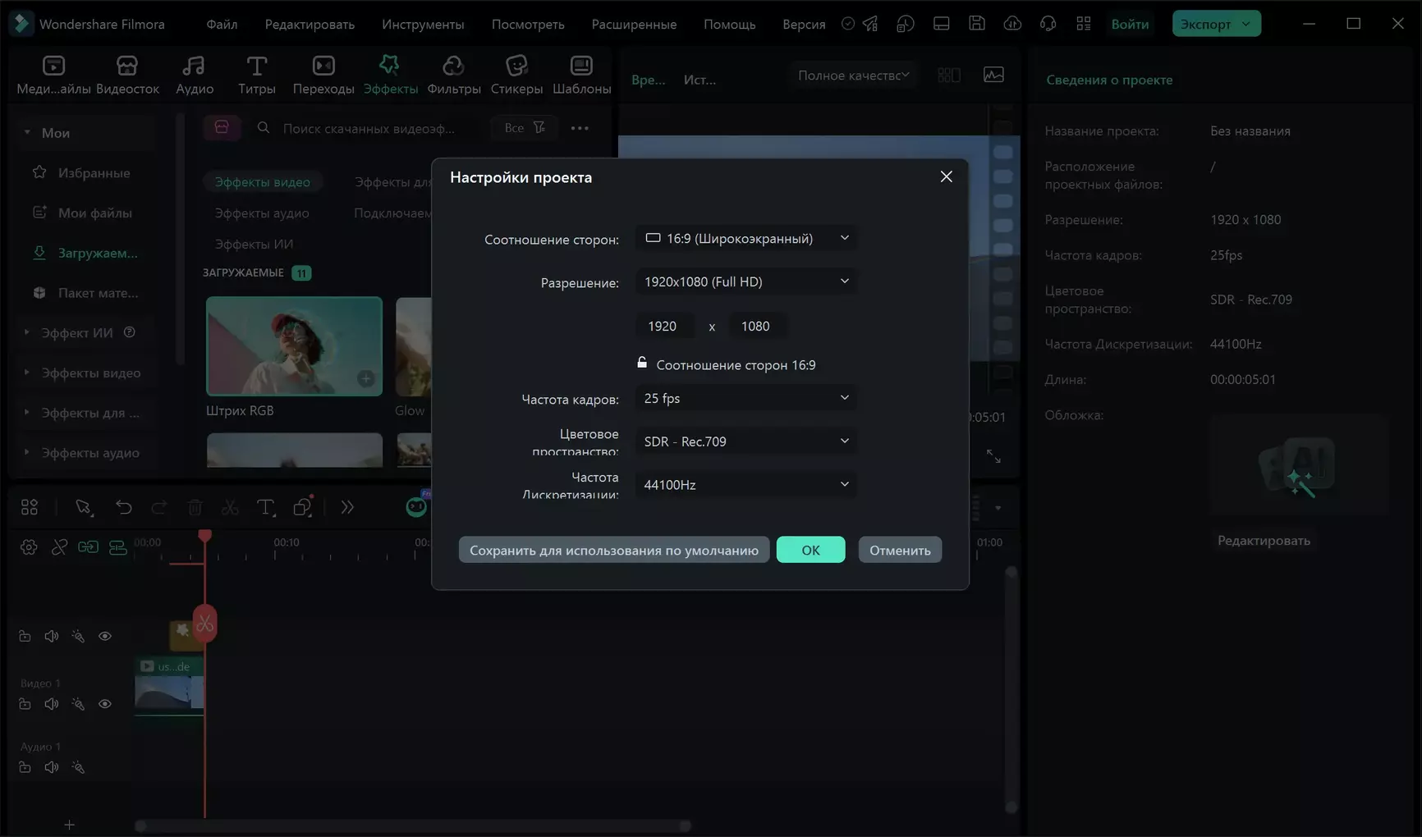Mute the Audio 1 track speaker icon
The height and width of the screenshot is (837, 1422).
click(x=52, y=768)
